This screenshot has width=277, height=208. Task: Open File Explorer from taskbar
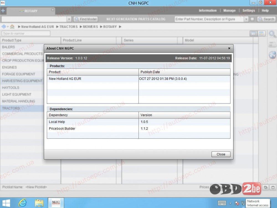[x=39, y=203]
